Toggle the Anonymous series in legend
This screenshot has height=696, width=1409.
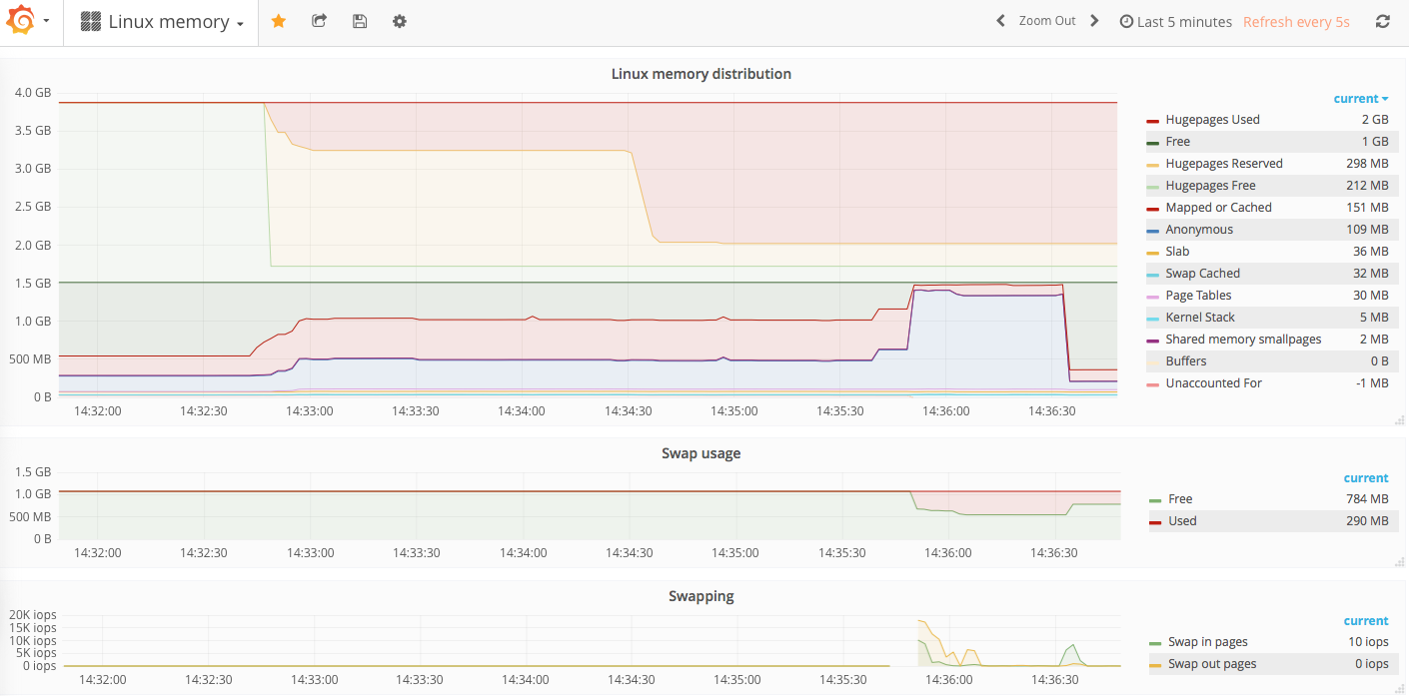click(x=1199, y=230)
